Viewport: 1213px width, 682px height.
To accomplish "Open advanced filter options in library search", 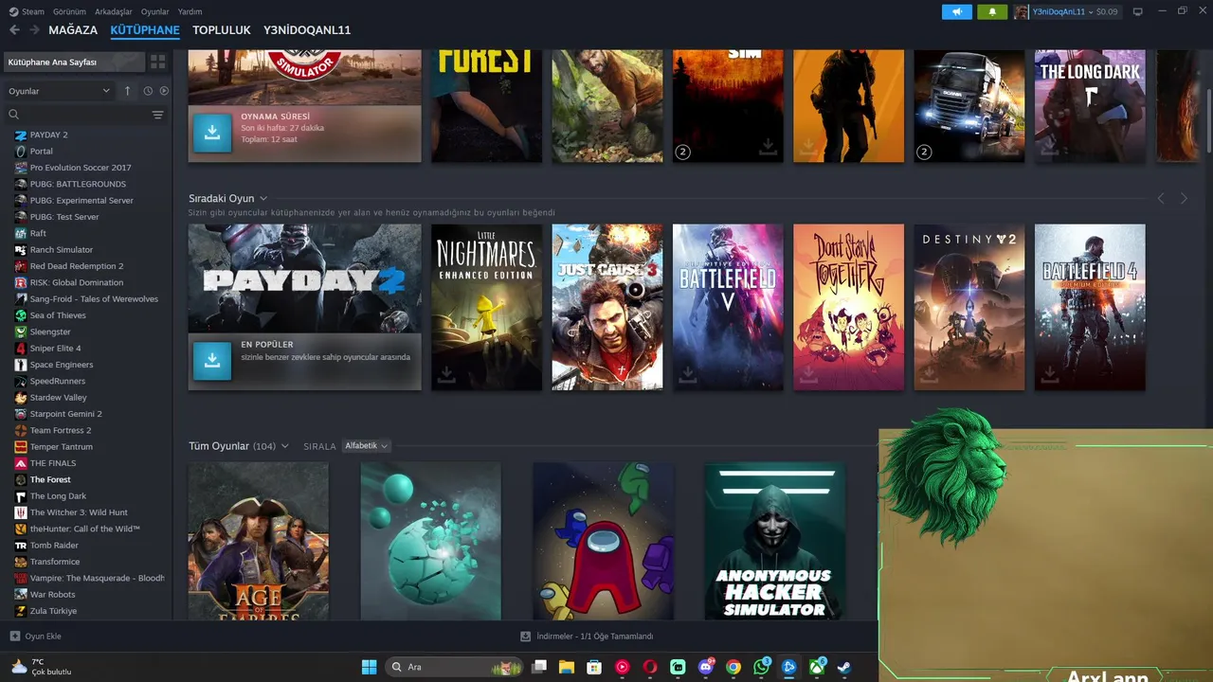I will click(x=157, y=115).
